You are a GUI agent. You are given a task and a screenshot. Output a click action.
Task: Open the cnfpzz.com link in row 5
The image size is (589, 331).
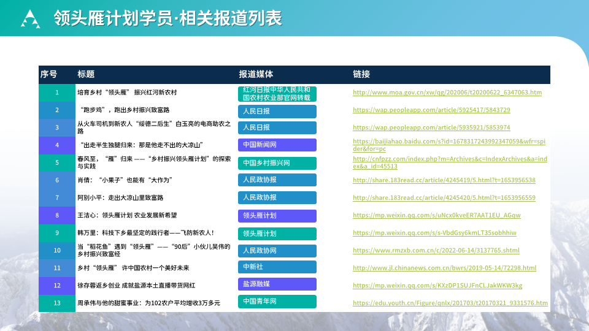point(450,162)
